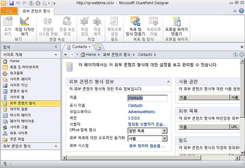Open the Preview in browser icon
The width and height of the screenshot is (245, 168).
click(x=45, y=3)
